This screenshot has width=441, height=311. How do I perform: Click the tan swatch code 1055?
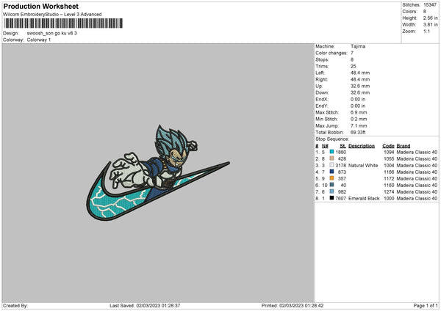(x=331, y=158)
